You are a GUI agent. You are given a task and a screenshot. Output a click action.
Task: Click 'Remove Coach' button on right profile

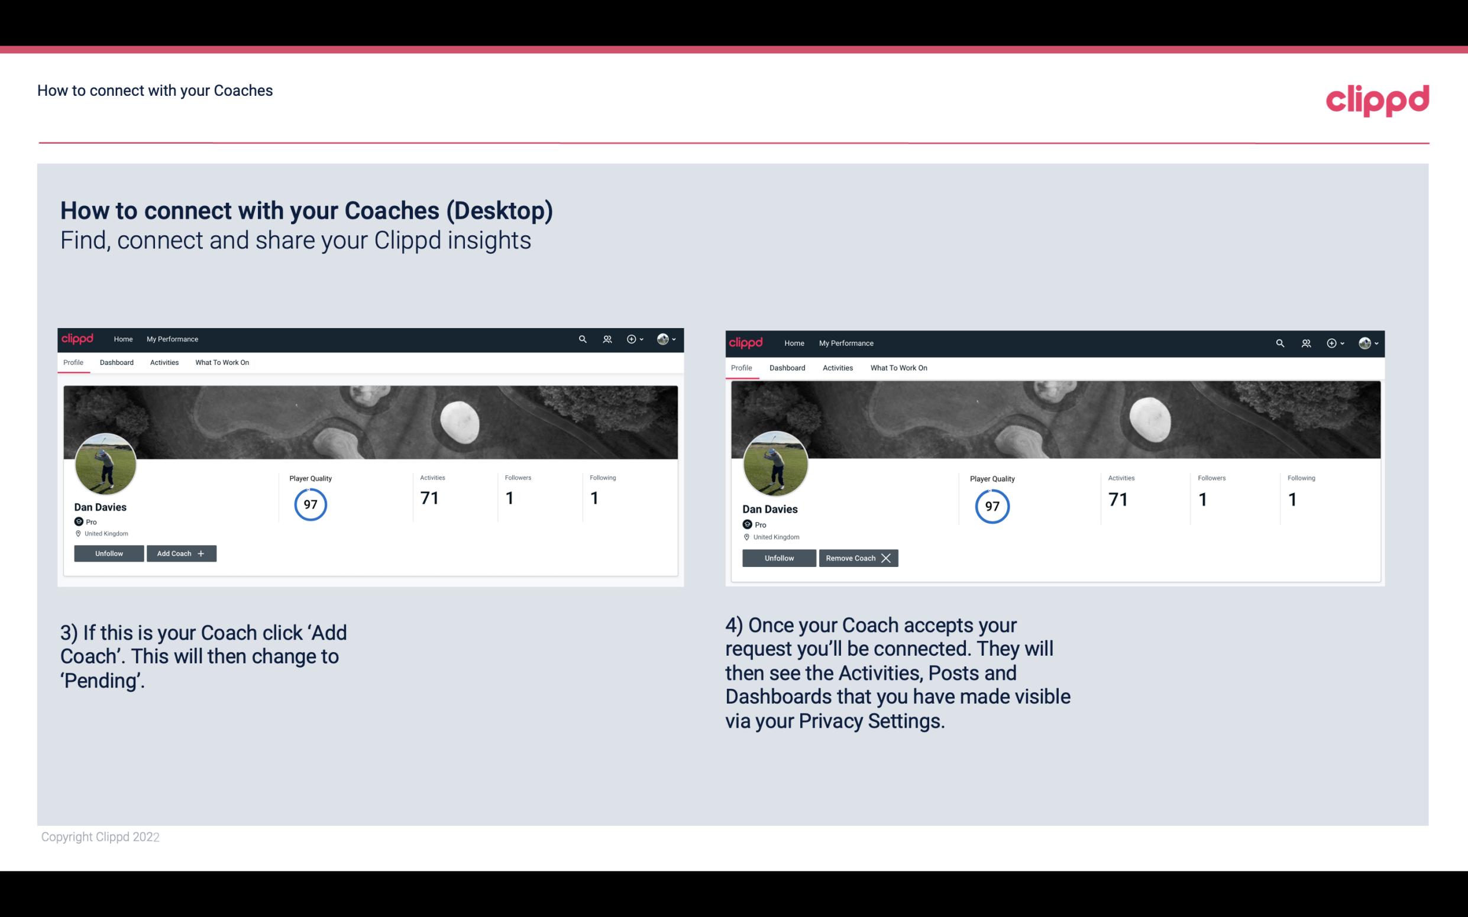click(x=857, y=558)
